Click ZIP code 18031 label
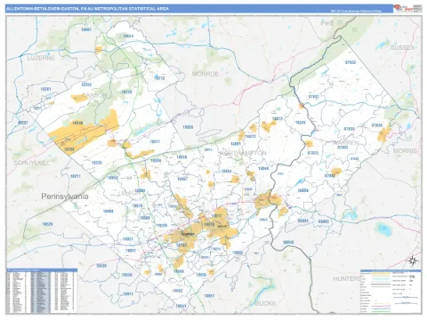427x320 pixels. click(x=131, y=251)
